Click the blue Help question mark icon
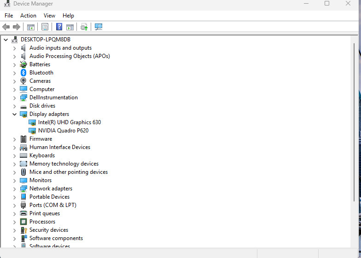This screenshot has height=258, width=361. [x=59, y=27]
